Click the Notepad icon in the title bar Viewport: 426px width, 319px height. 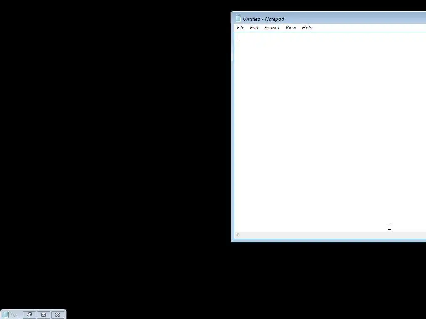[238, 19]
